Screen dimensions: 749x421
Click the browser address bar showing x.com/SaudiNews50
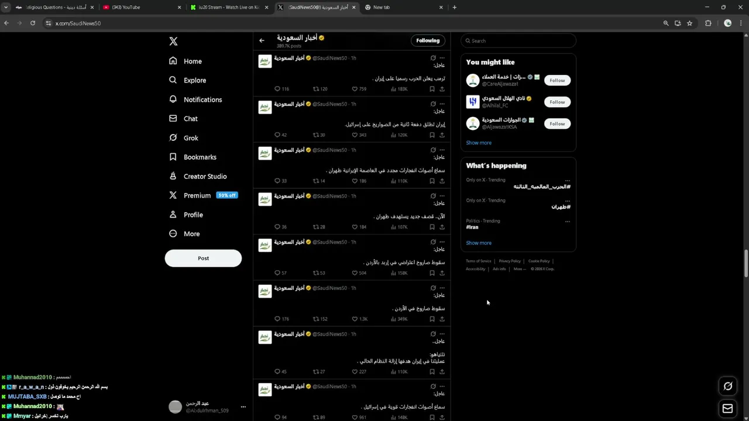351,23
